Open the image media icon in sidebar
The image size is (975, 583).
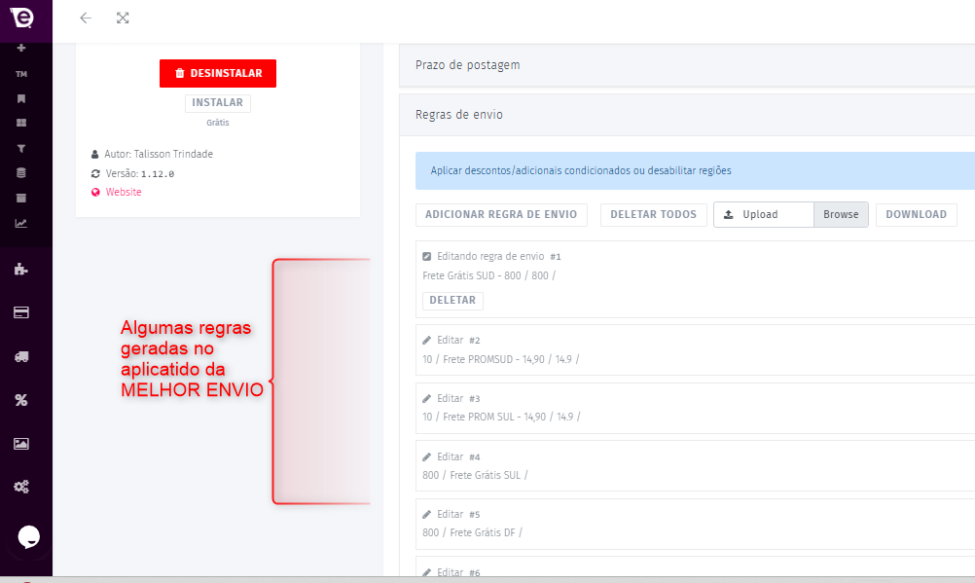(x=21, y=444)
